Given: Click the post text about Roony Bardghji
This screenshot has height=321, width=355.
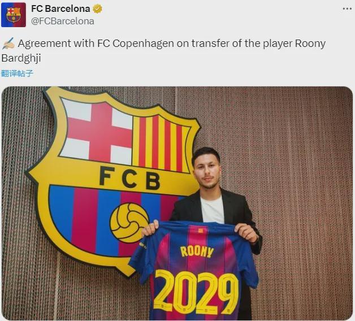Looking at the screenshot, I should click(163, 50).
